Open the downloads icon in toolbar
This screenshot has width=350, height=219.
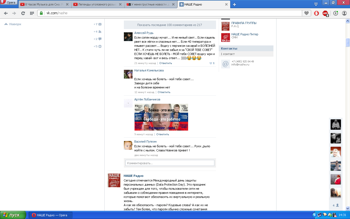[336, 13]
